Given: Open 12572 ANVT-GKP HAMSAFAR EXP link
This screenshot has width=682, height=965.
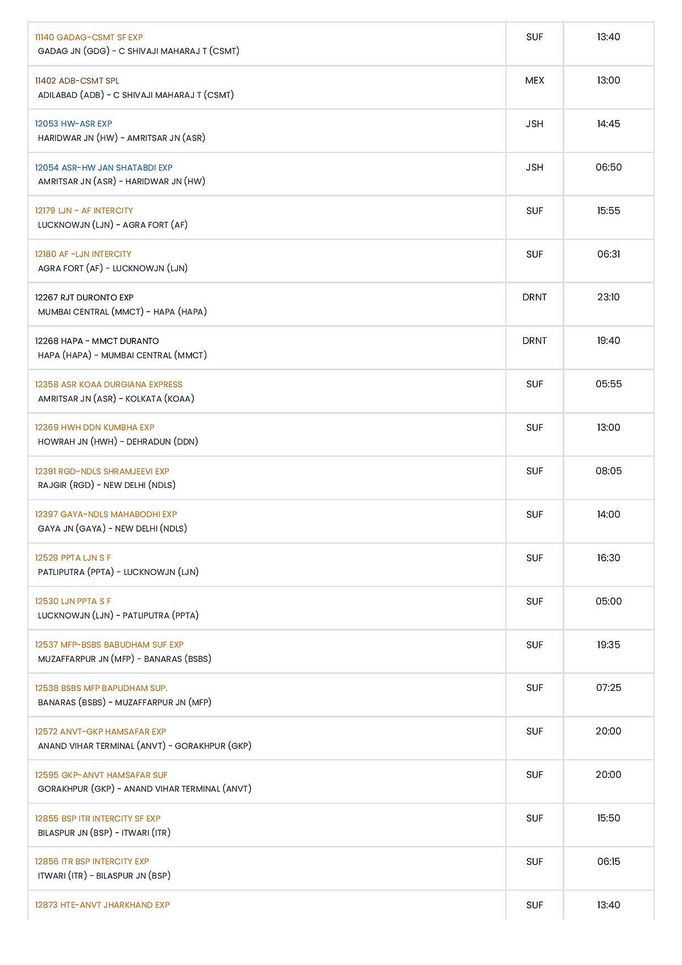Looking at the screenshot, I should (100, 732).
